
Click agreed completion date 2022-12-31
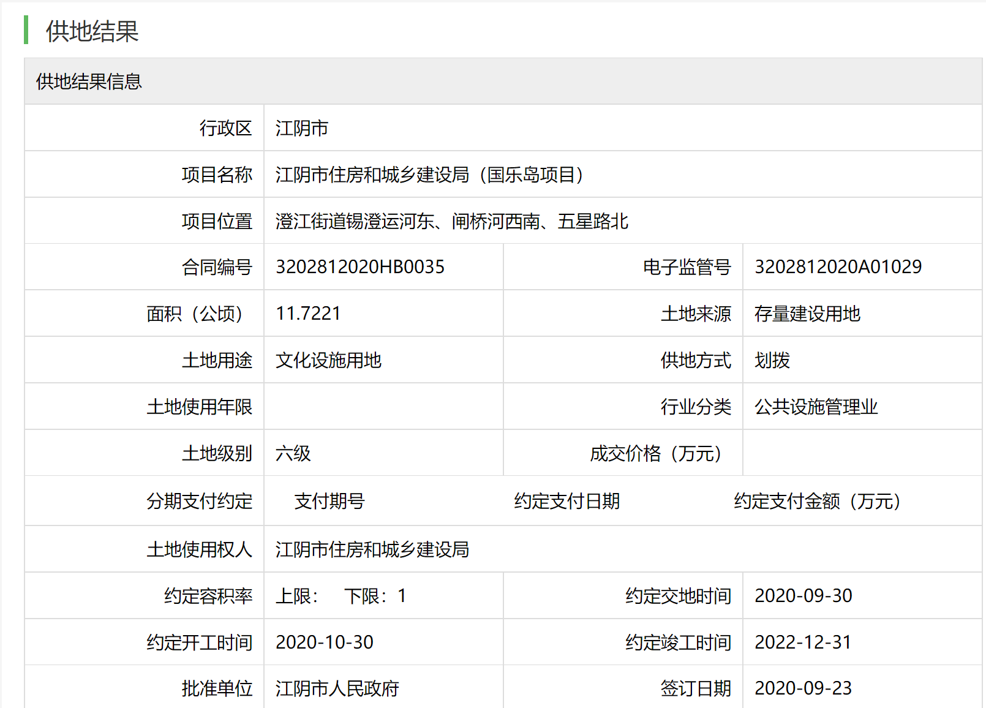coord(803,642)
